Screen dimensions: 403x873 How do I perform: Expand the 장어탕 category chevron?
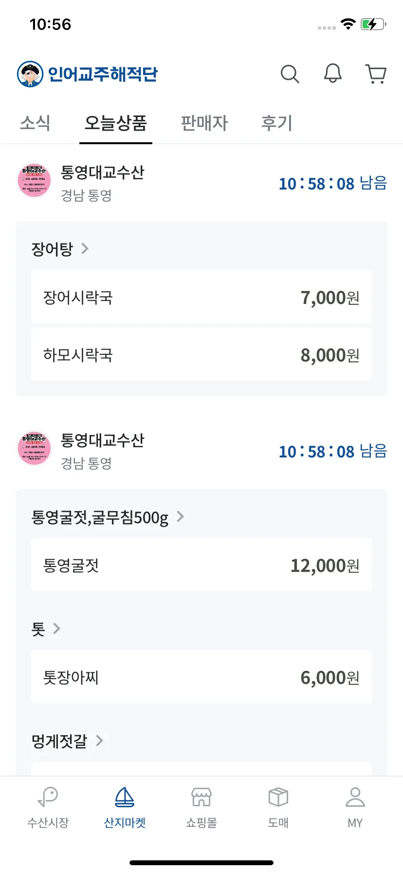coord(85,248)
